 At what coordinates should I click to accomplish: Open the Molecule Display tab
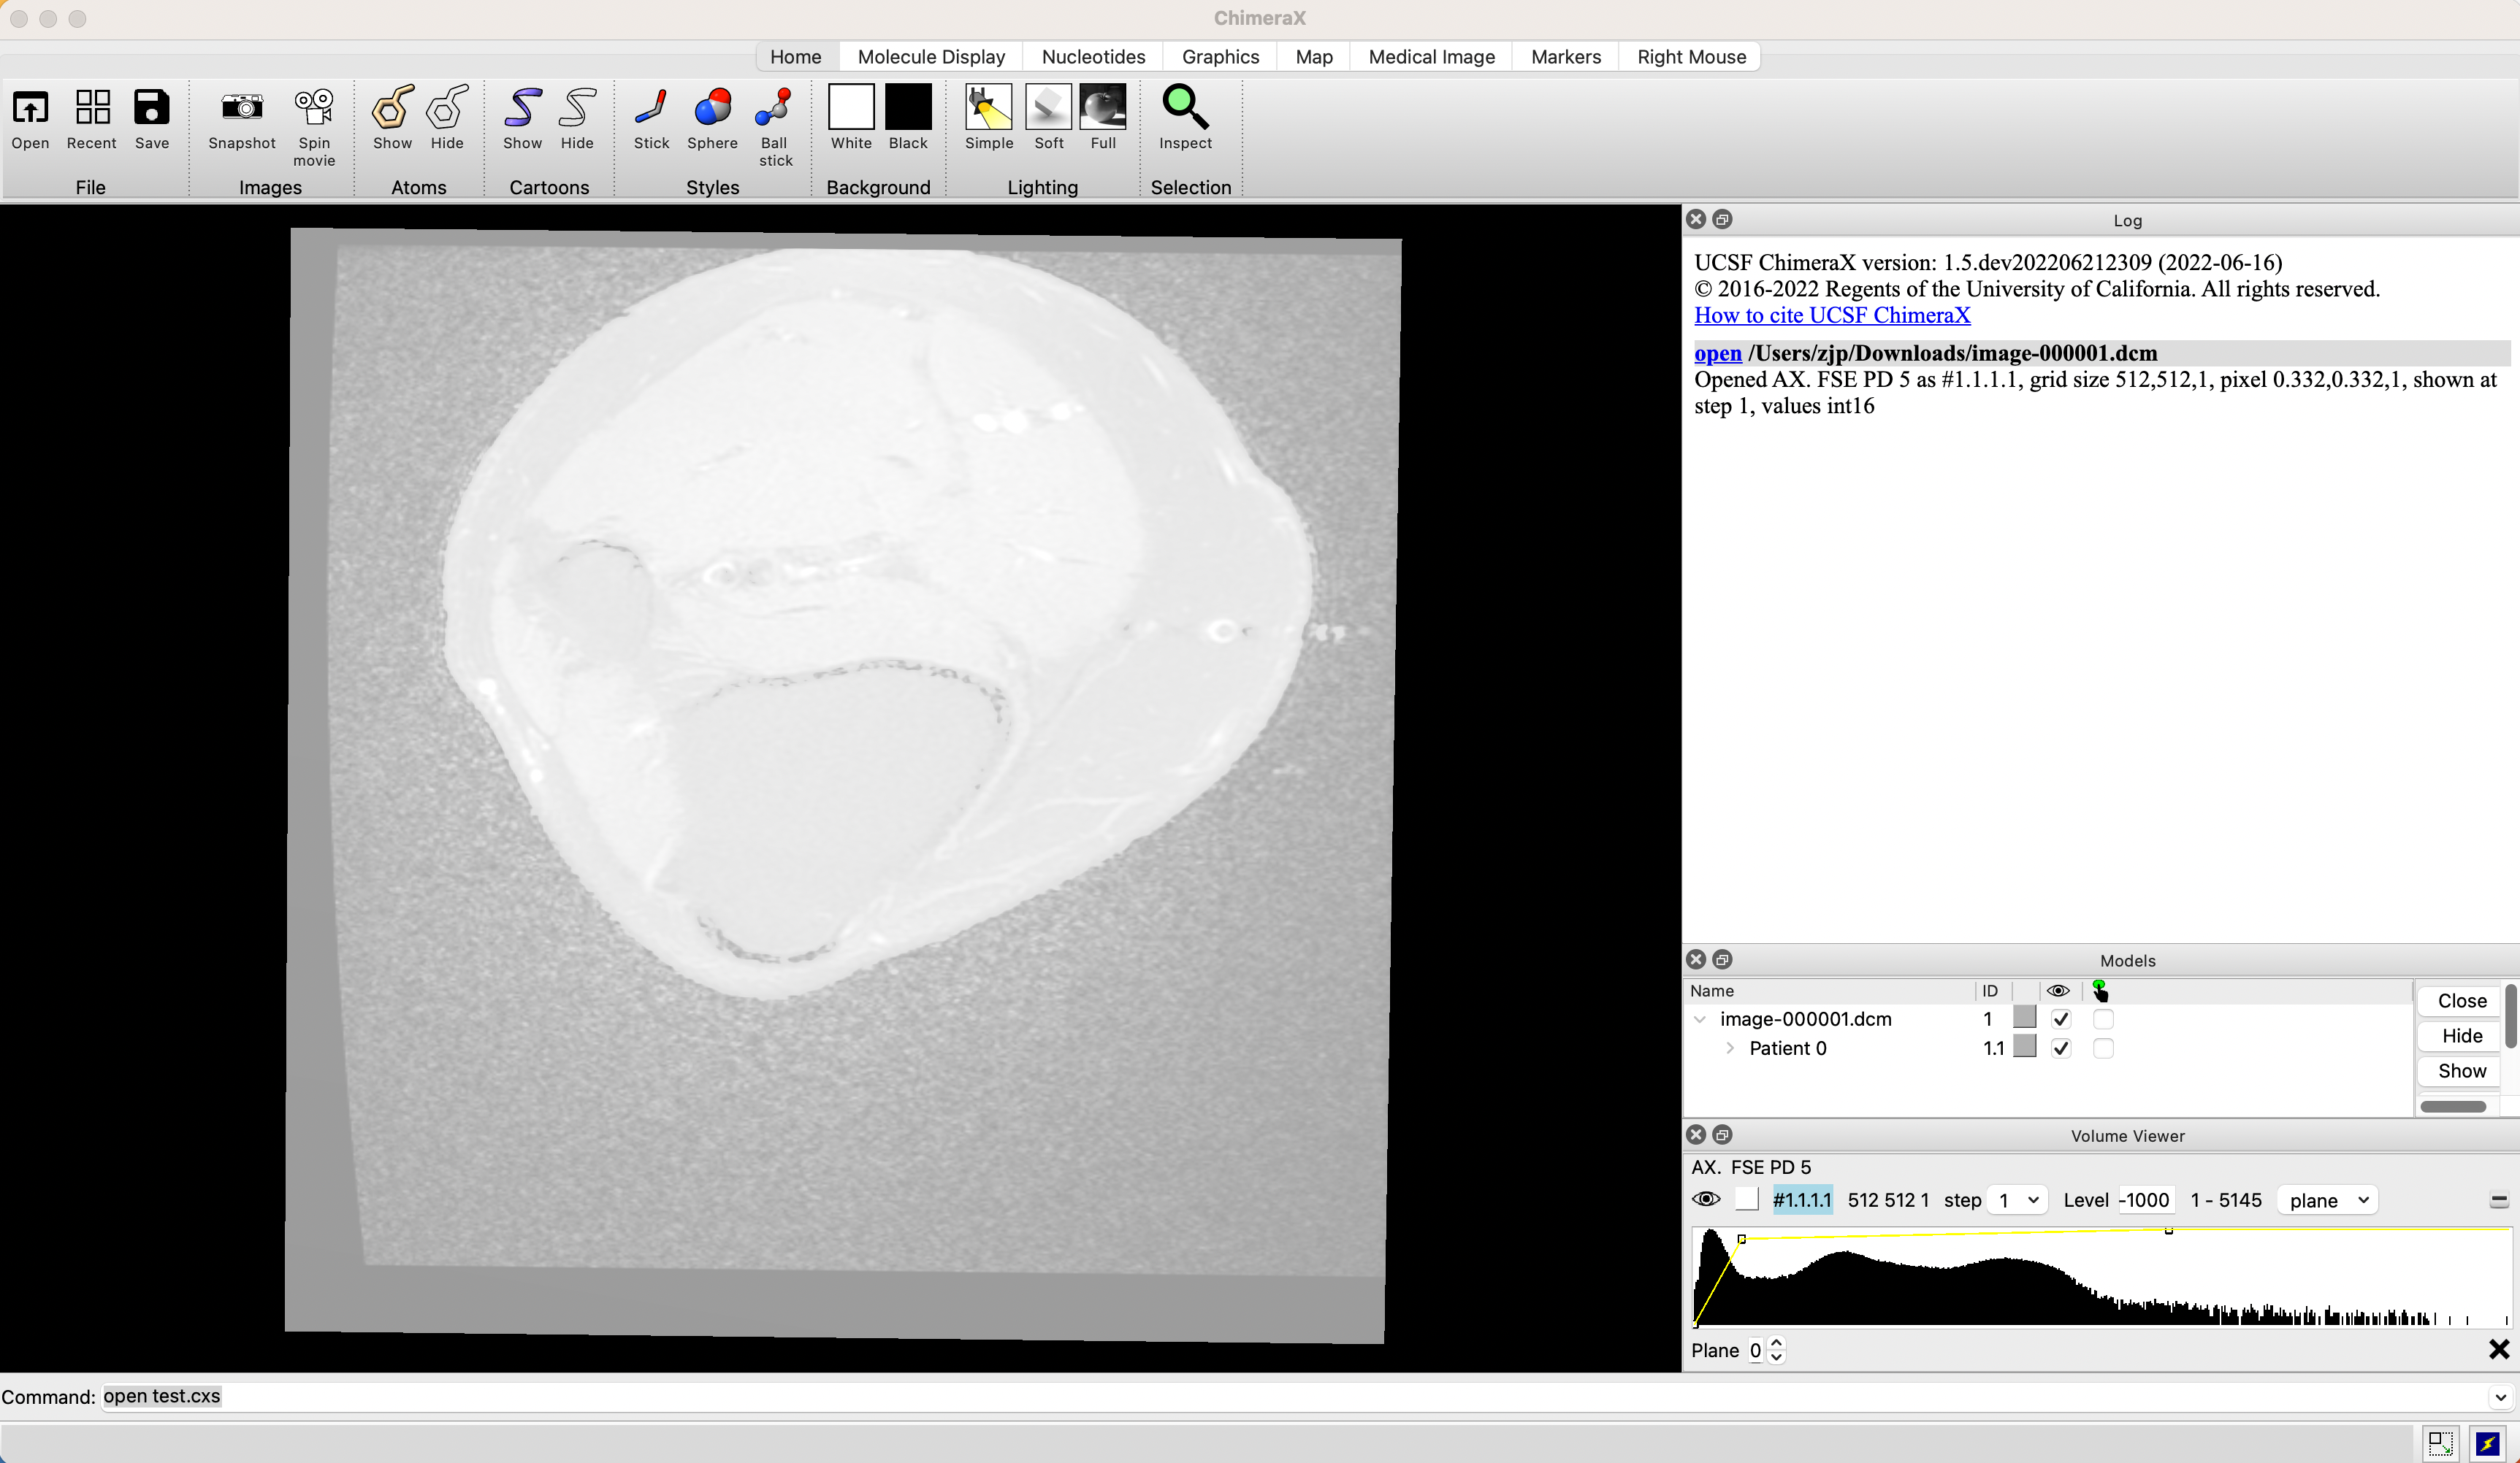tap(931, 57)
